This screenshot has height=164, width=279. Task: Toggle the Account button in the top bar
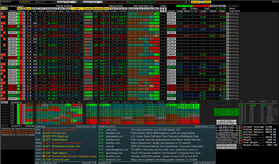point(196,2)
